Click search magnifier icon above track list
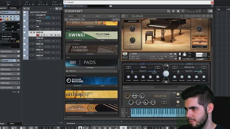The height and width of the screenshot is (129, 230). [x=60, y=9]
